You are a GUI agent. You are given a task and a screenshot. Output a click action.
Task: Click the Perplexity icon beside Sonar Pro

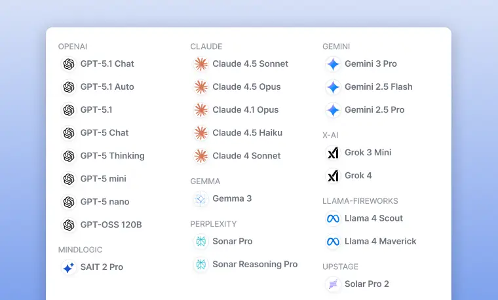coord(201,242)
